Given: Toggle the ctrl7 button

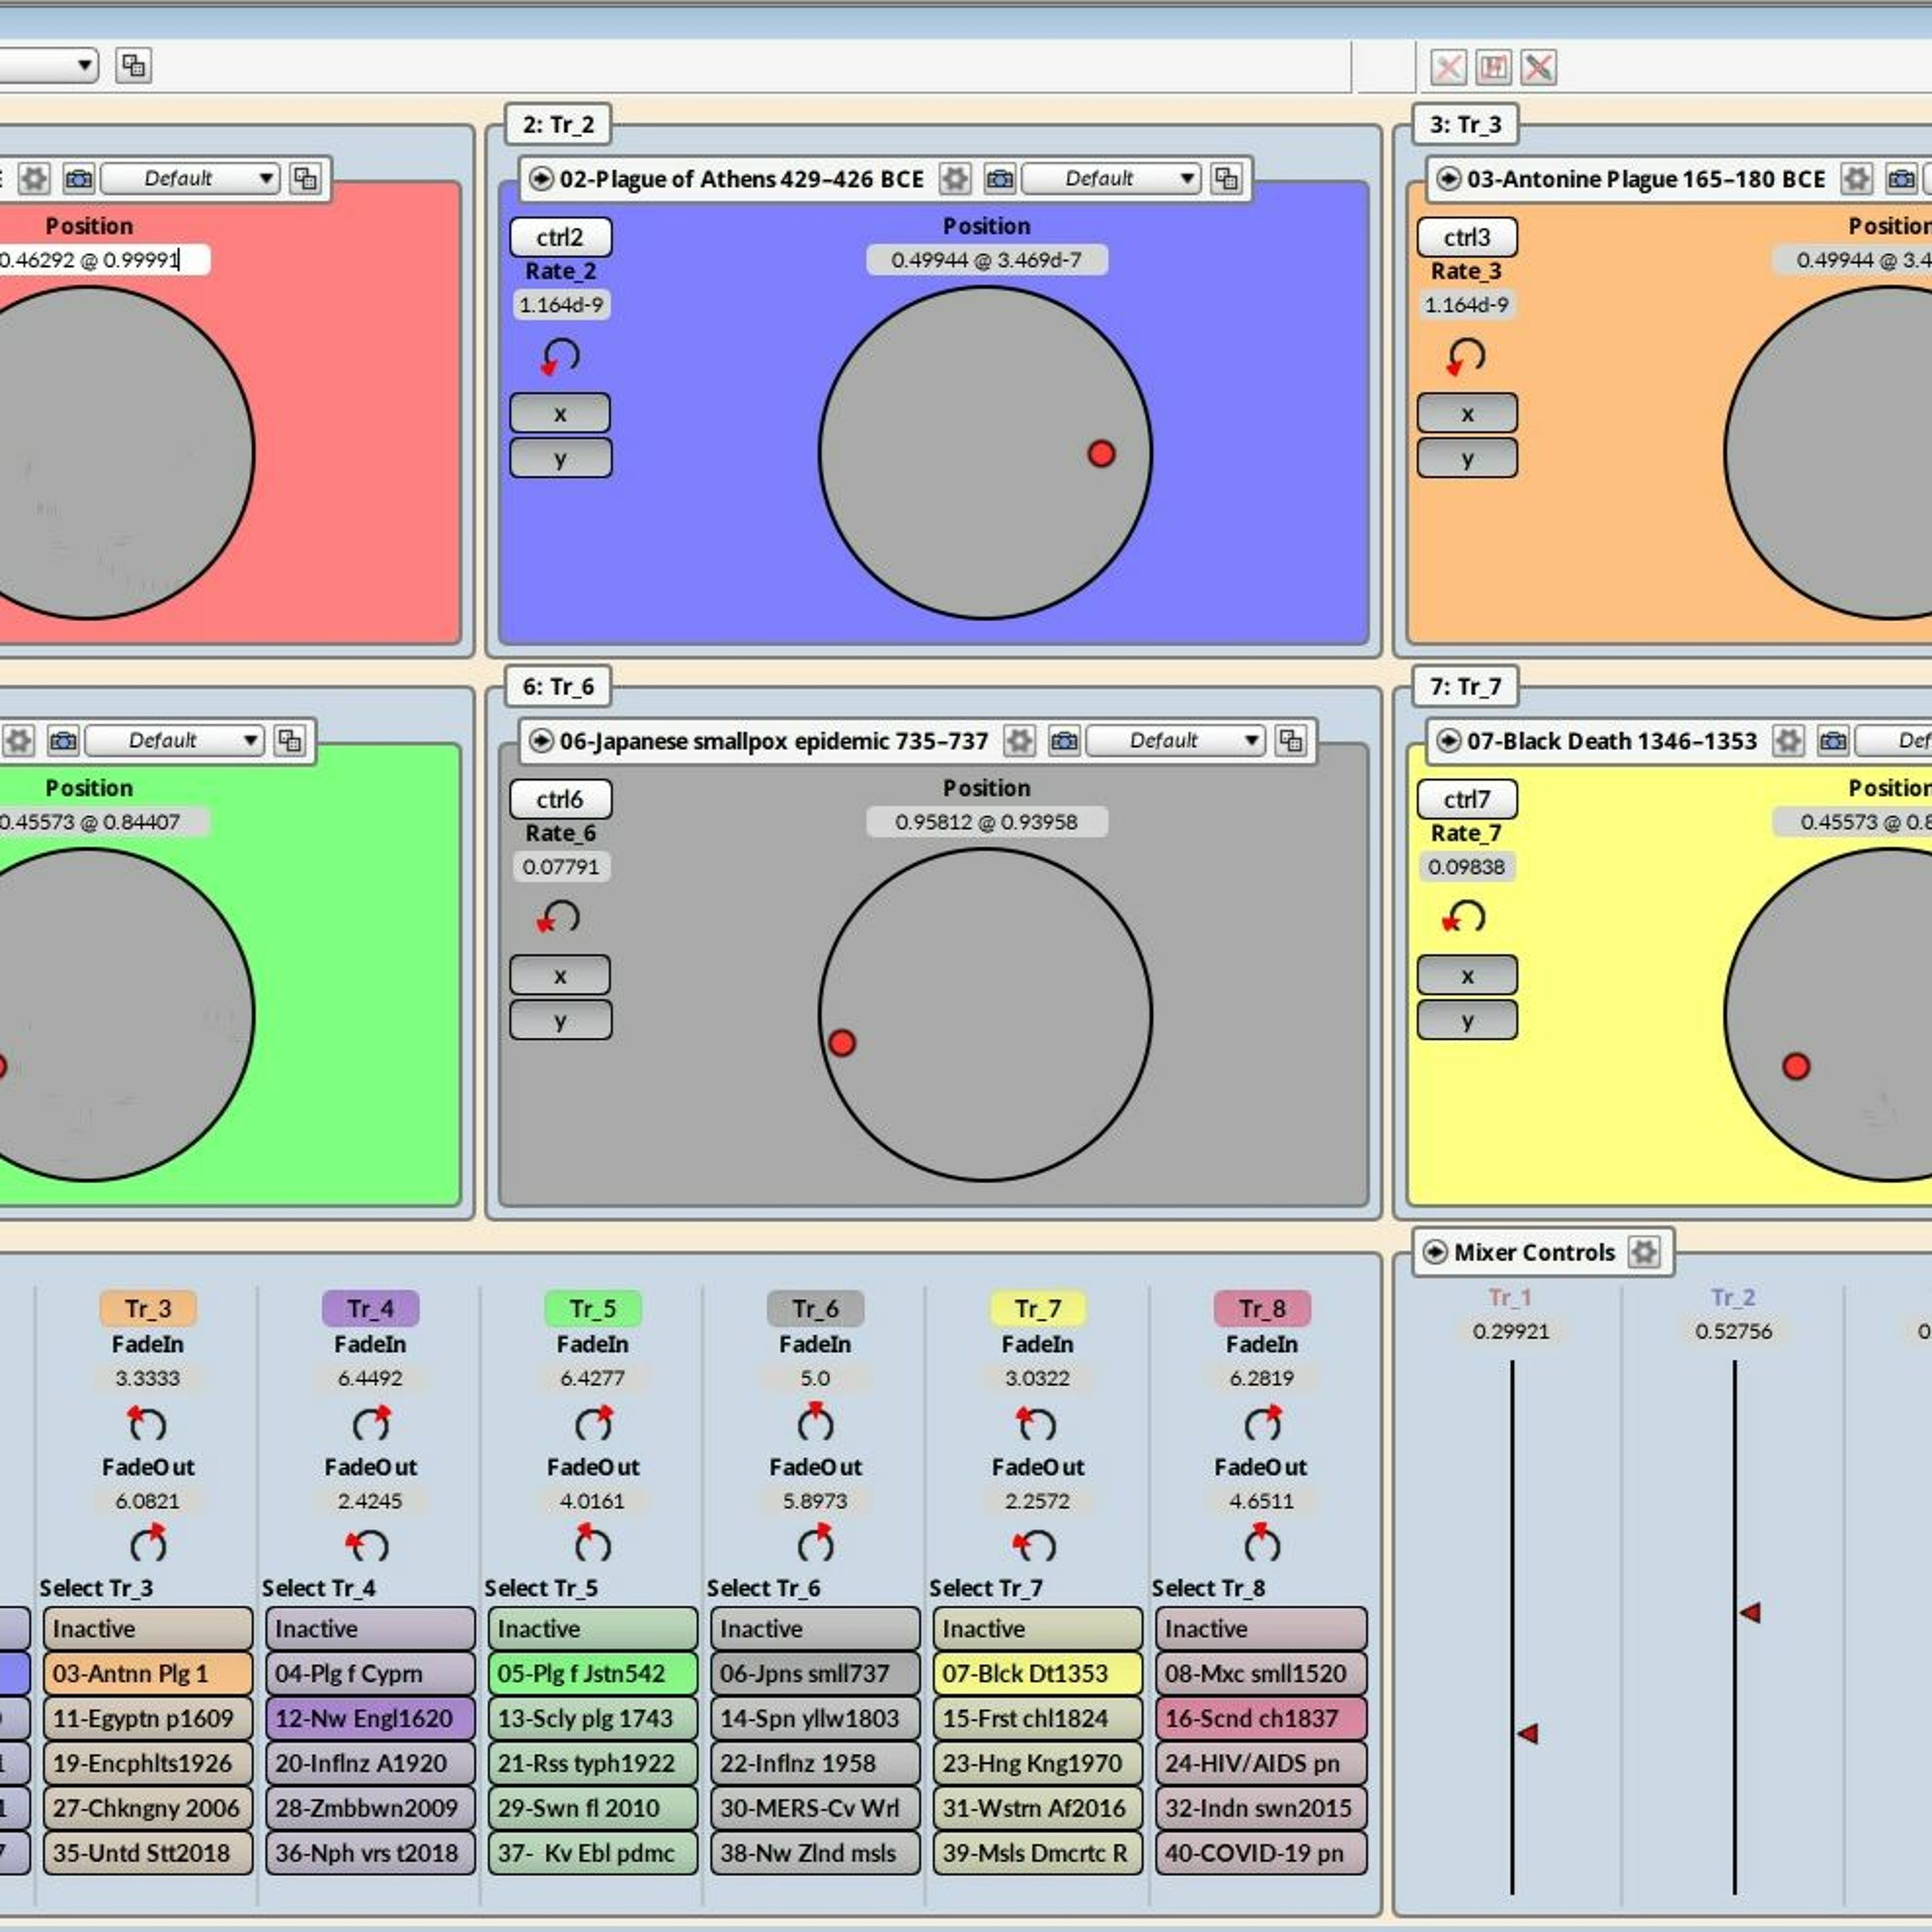Looking at the screenshot, I should (x=1467, y=799).
